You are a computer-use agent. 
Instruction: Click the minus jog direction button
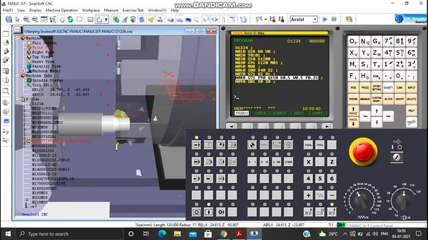[x=332, y=195]
